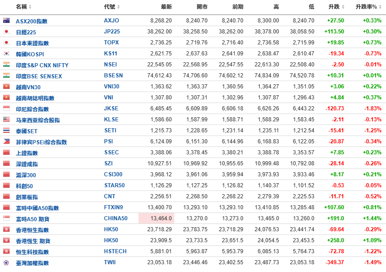Click the TOPX ticker code
Screen dimensions: 386x272
(x=111, y=43)
